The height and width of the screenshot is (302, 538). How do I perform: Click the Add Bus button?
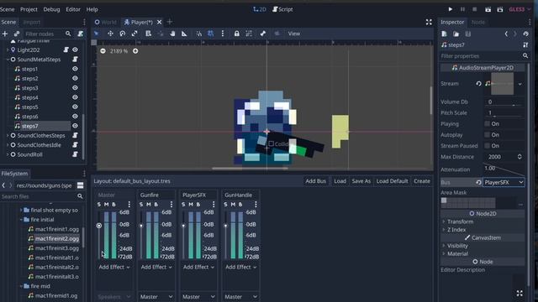pos(316,181)
